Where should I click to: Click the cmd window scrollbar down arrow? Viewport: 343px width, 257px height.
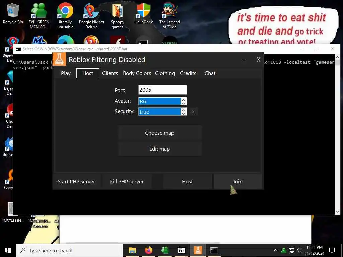pyautogui.click(x=337, y=211)
